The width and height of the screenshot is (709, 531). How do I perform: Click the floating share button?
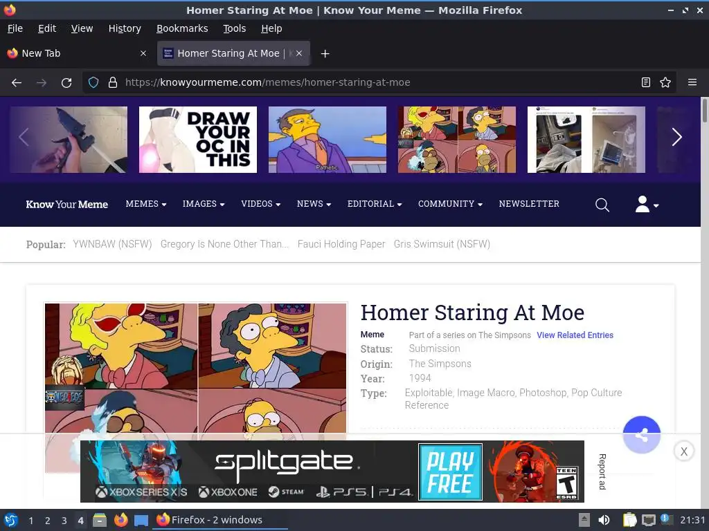click(641, 435)
